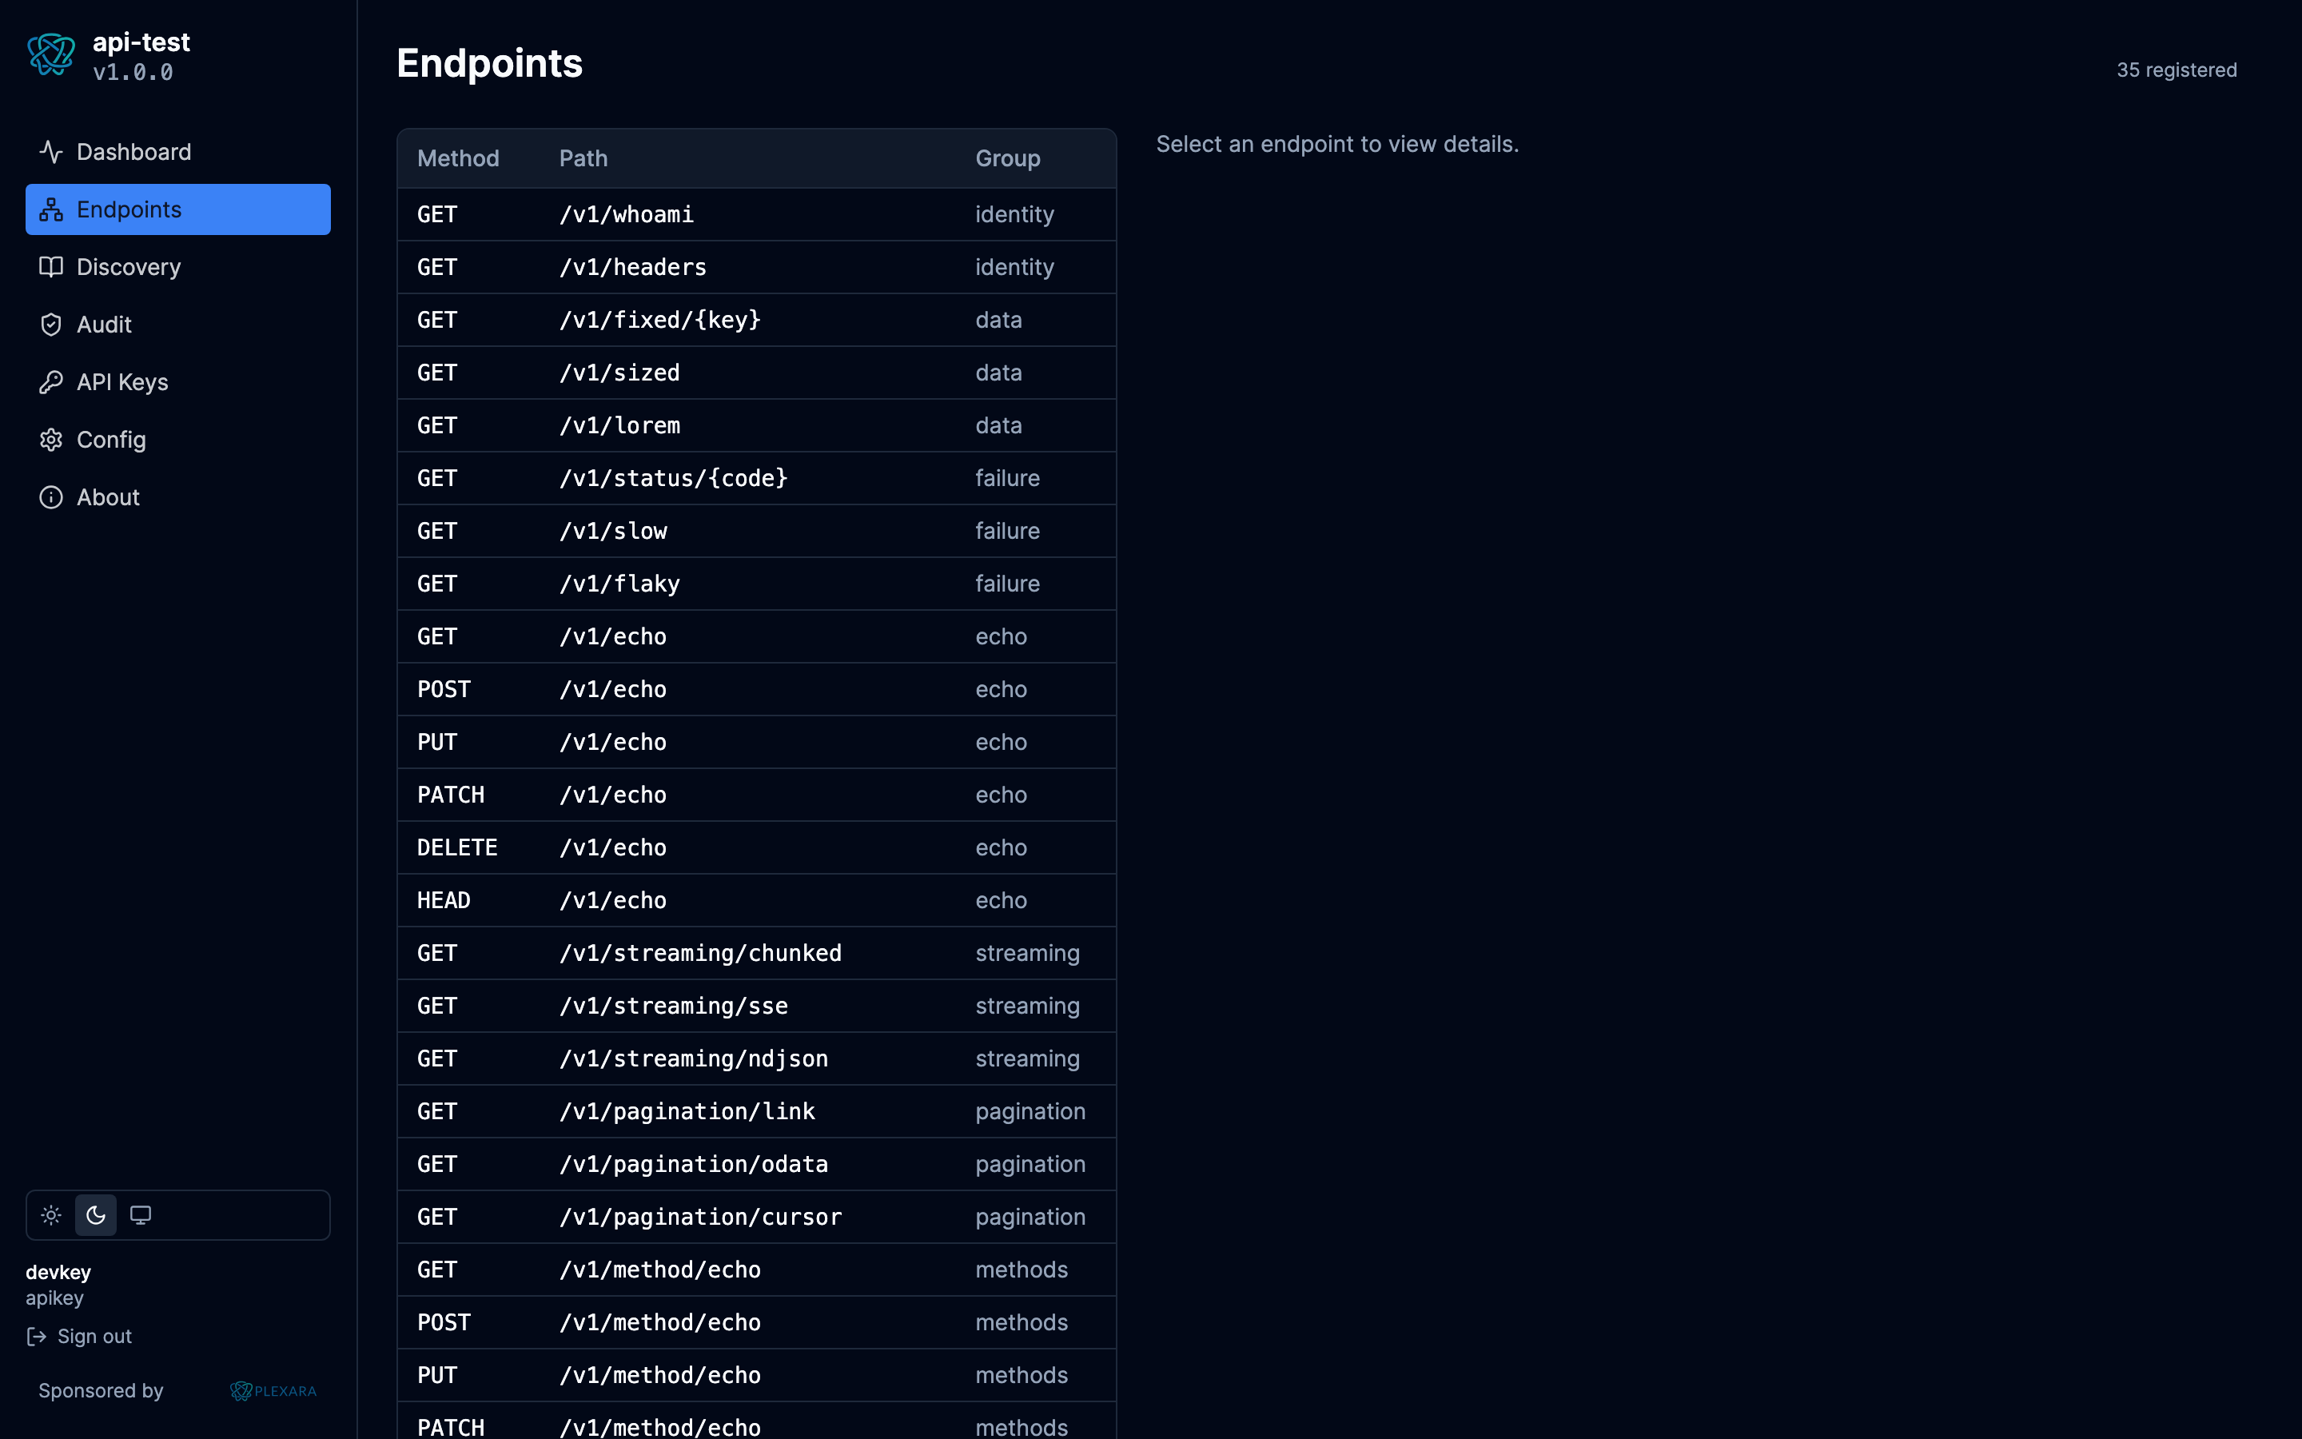Select the /v1/status/{code} endpoint

coord(756,479)
